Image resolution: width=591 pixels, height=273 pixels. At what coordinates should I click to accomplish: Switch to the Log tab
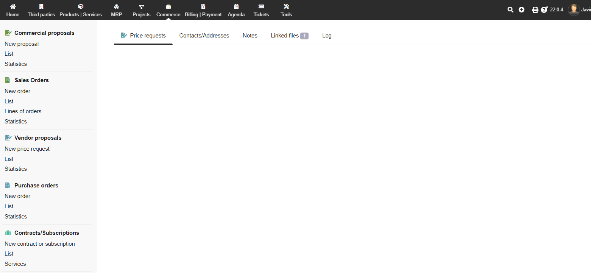(x=327, y=36)
